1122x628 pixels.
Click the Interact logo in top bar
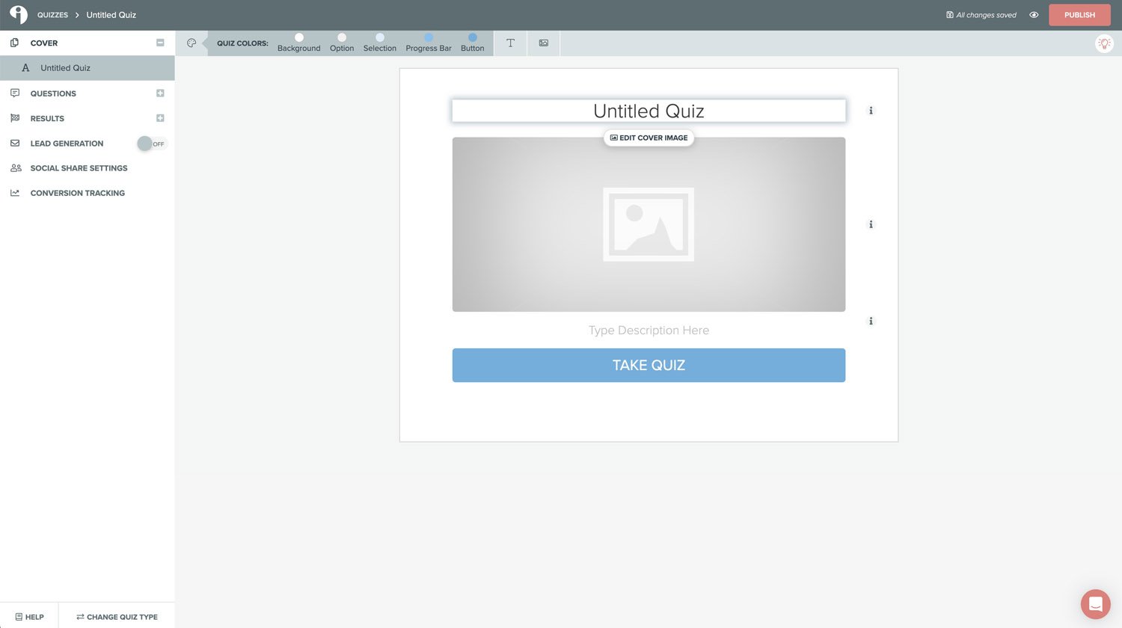click(19, 15)
